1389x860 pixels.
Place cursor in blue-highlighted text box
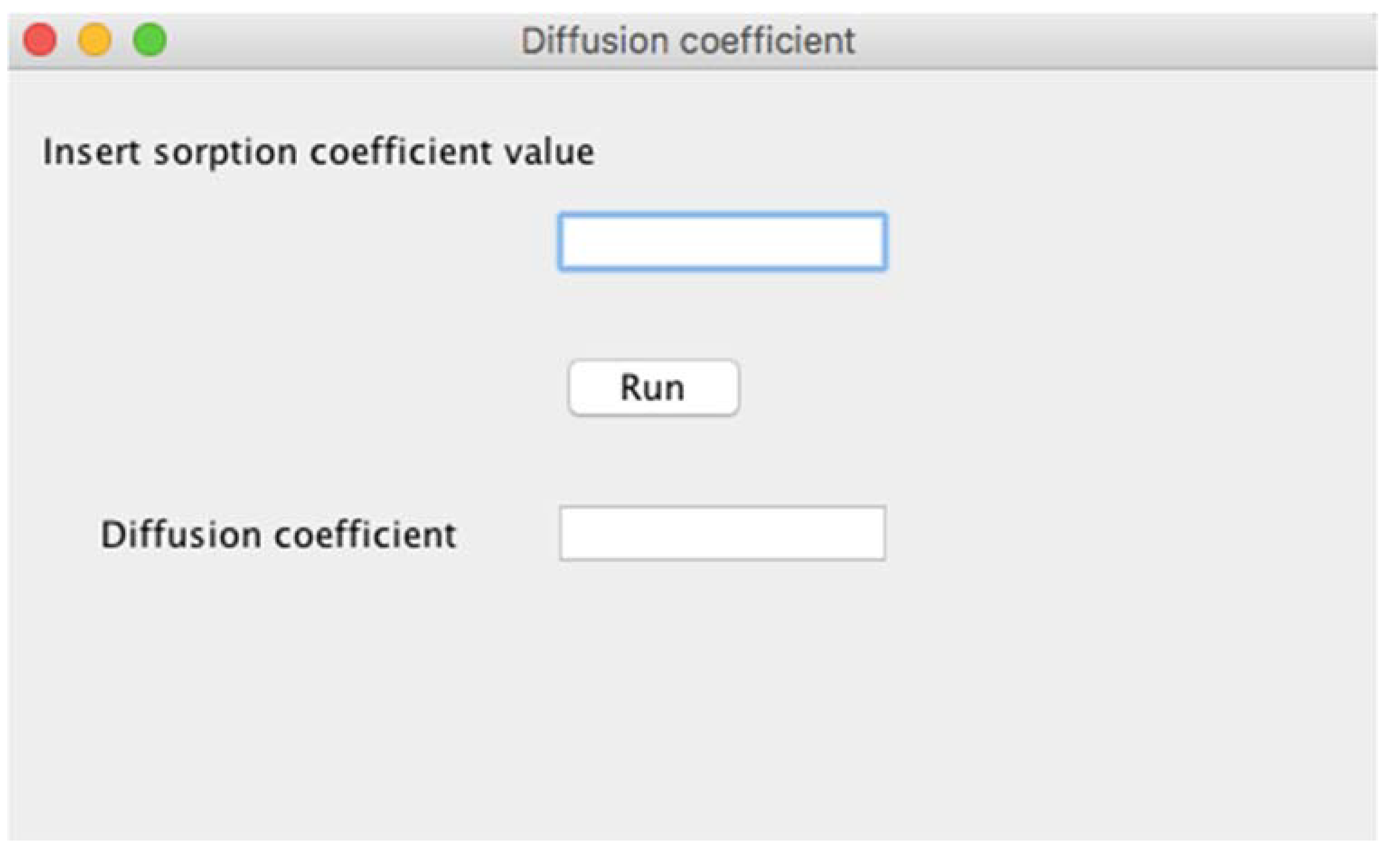[722, 242]
